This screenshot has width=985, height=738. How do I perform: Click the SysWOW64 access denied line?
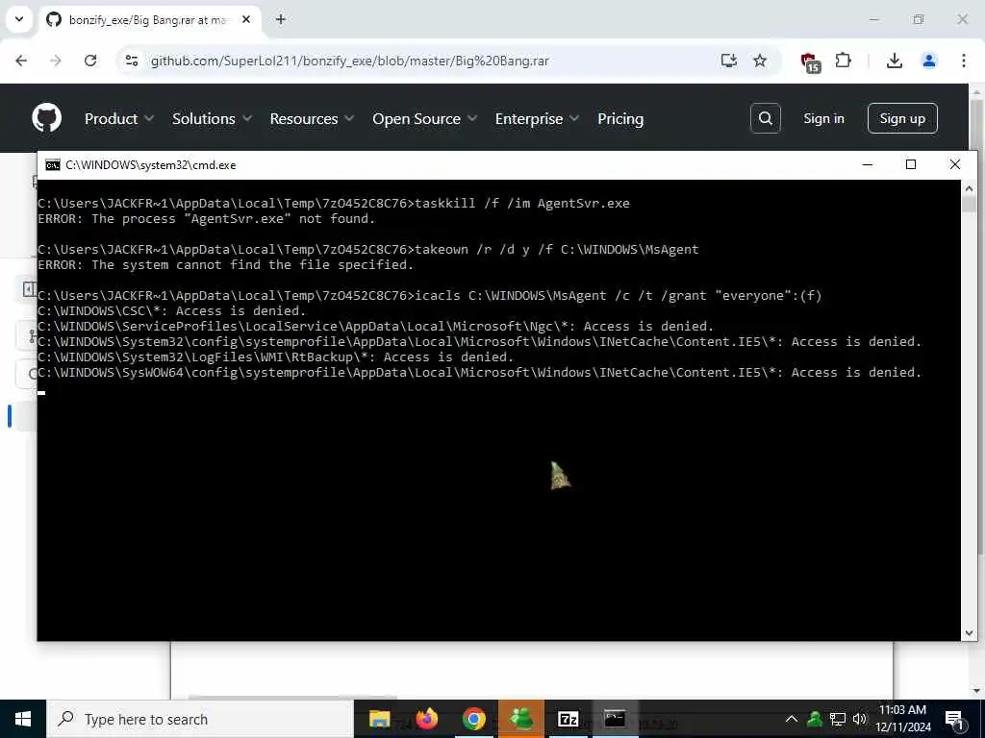[479, 372]
